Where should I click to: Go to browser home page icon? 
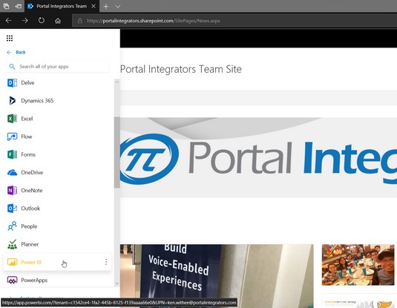(x=58, y=21)
